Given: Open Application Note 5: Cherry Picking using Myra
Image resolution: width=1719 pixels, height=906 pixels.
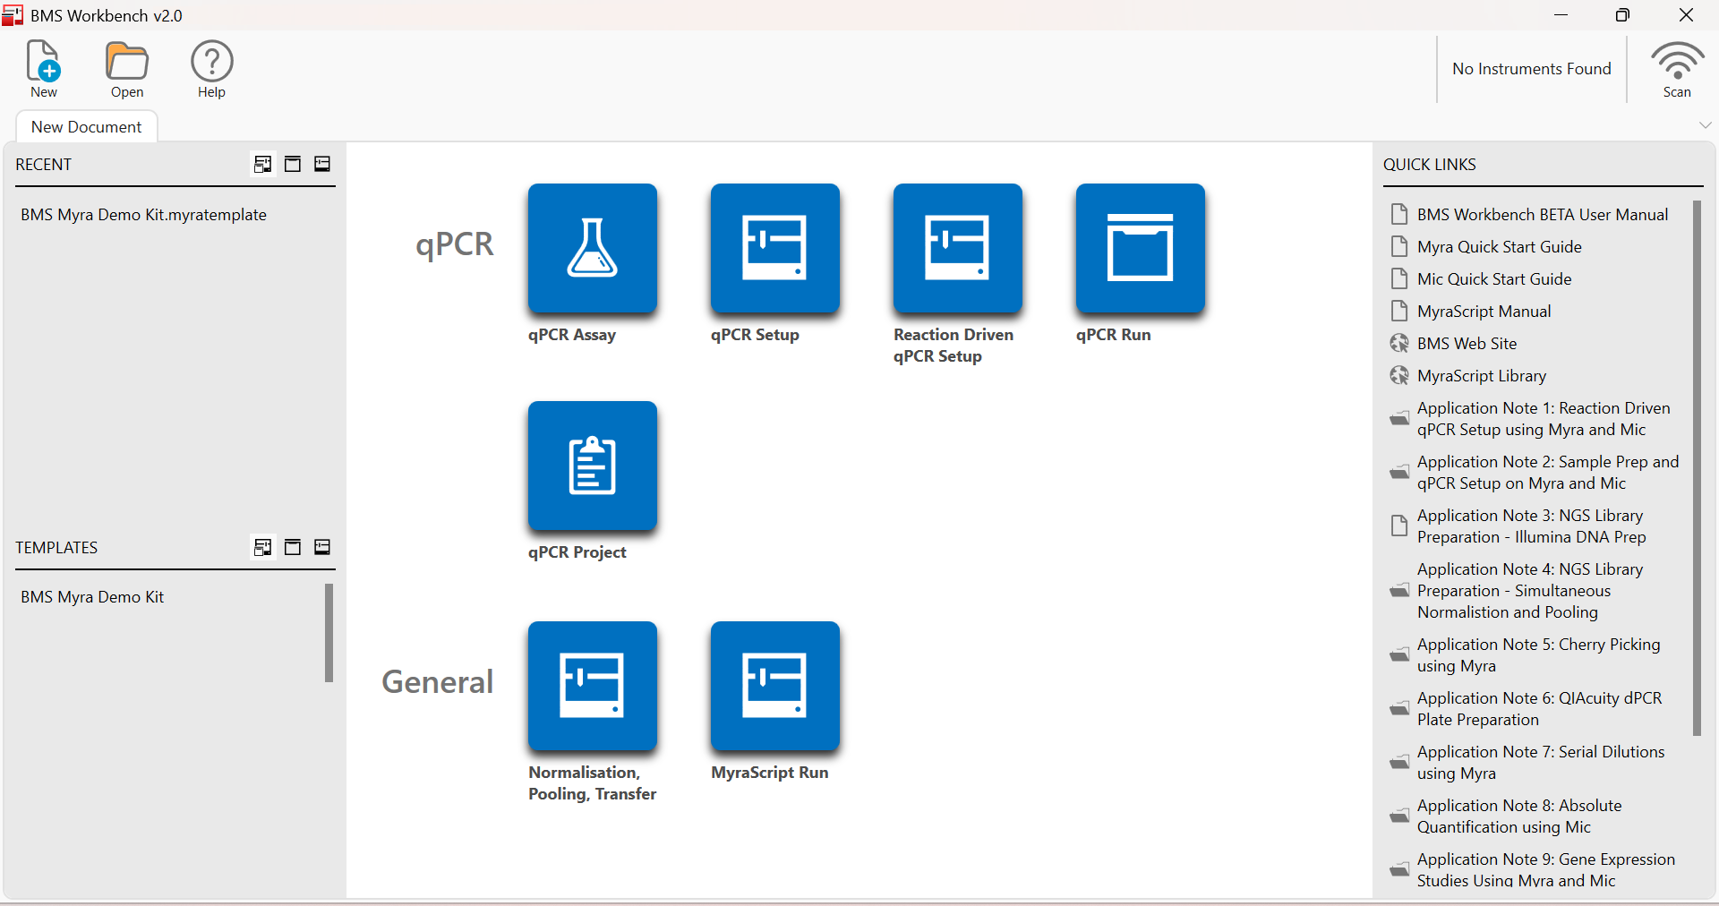Looking at the screenshot, I should click(x=1539, y=655).
